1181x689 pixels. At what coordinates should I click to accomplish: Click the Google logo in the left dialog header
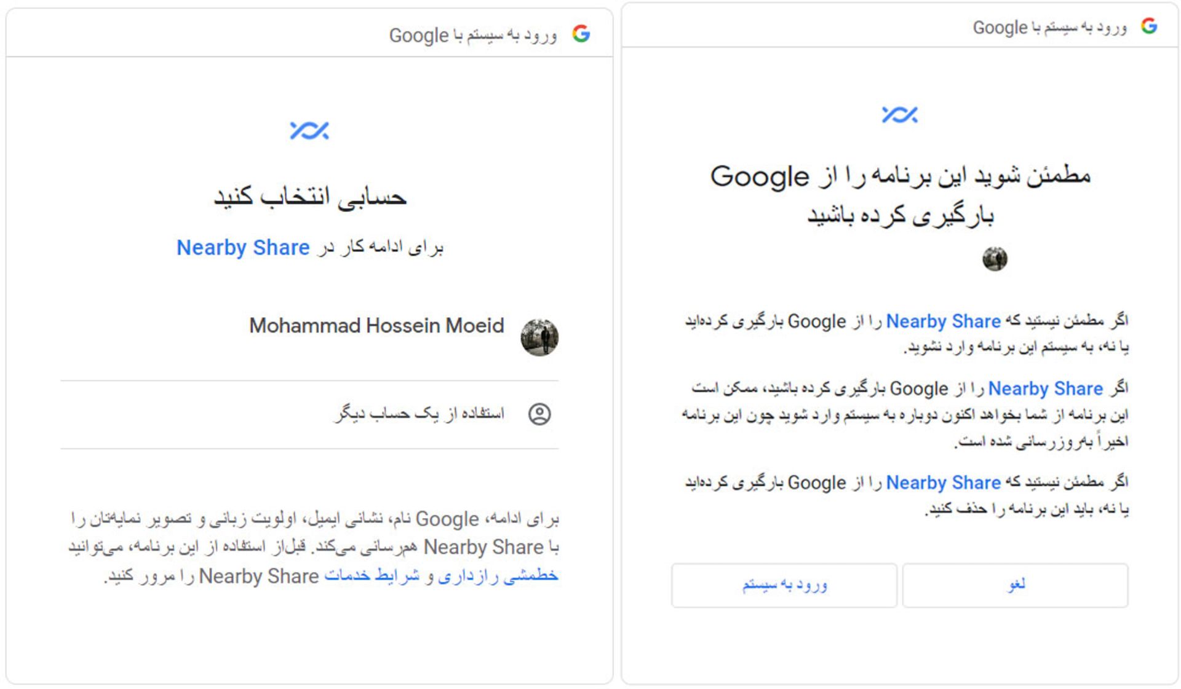[581, 34]
